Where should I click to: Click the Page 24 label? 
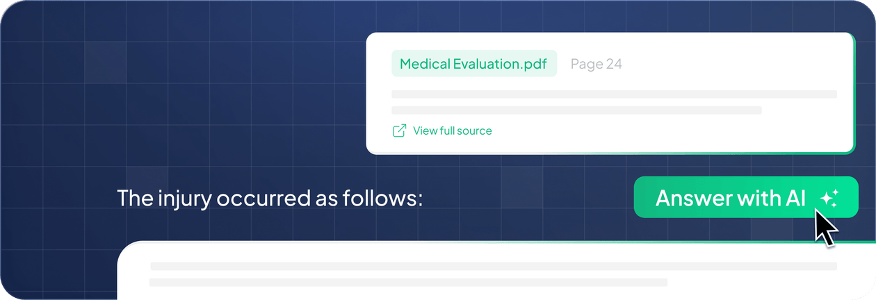[x=596, y=64]
